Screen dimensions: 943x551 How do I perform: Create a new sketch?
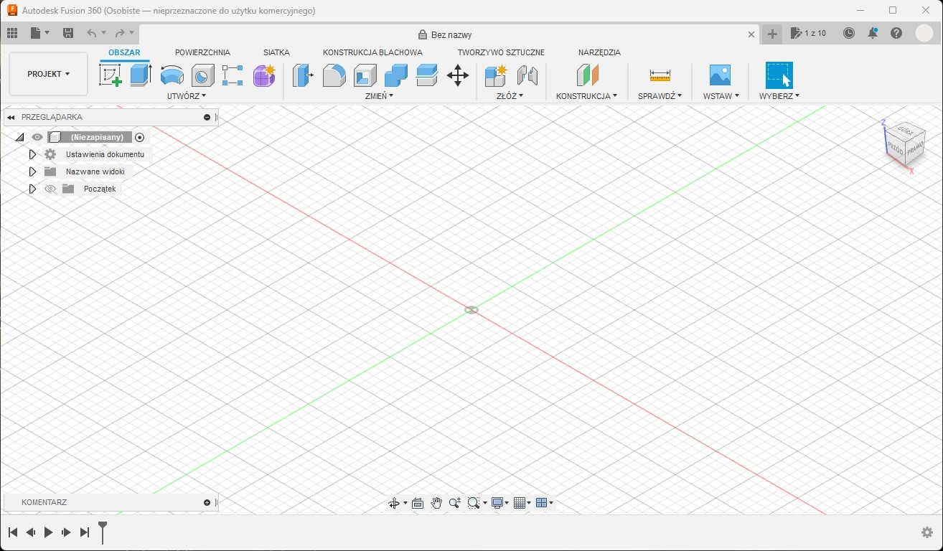(x=110, y=75)
